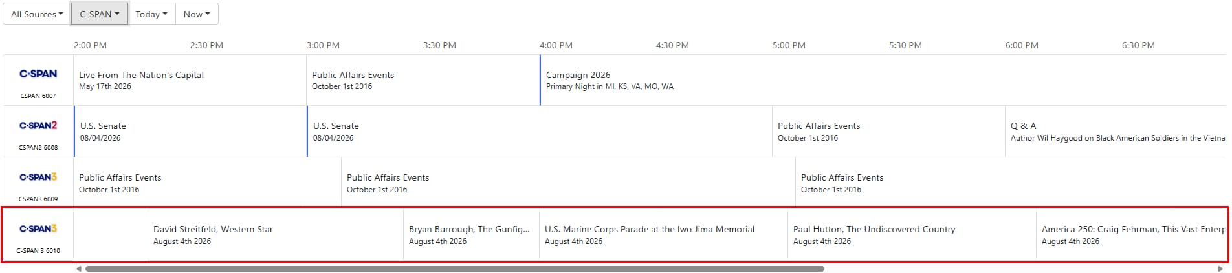Open the Campaign 2026 Primary Night program
This screenshot has height=273, width=1232.
click(883, 80)
